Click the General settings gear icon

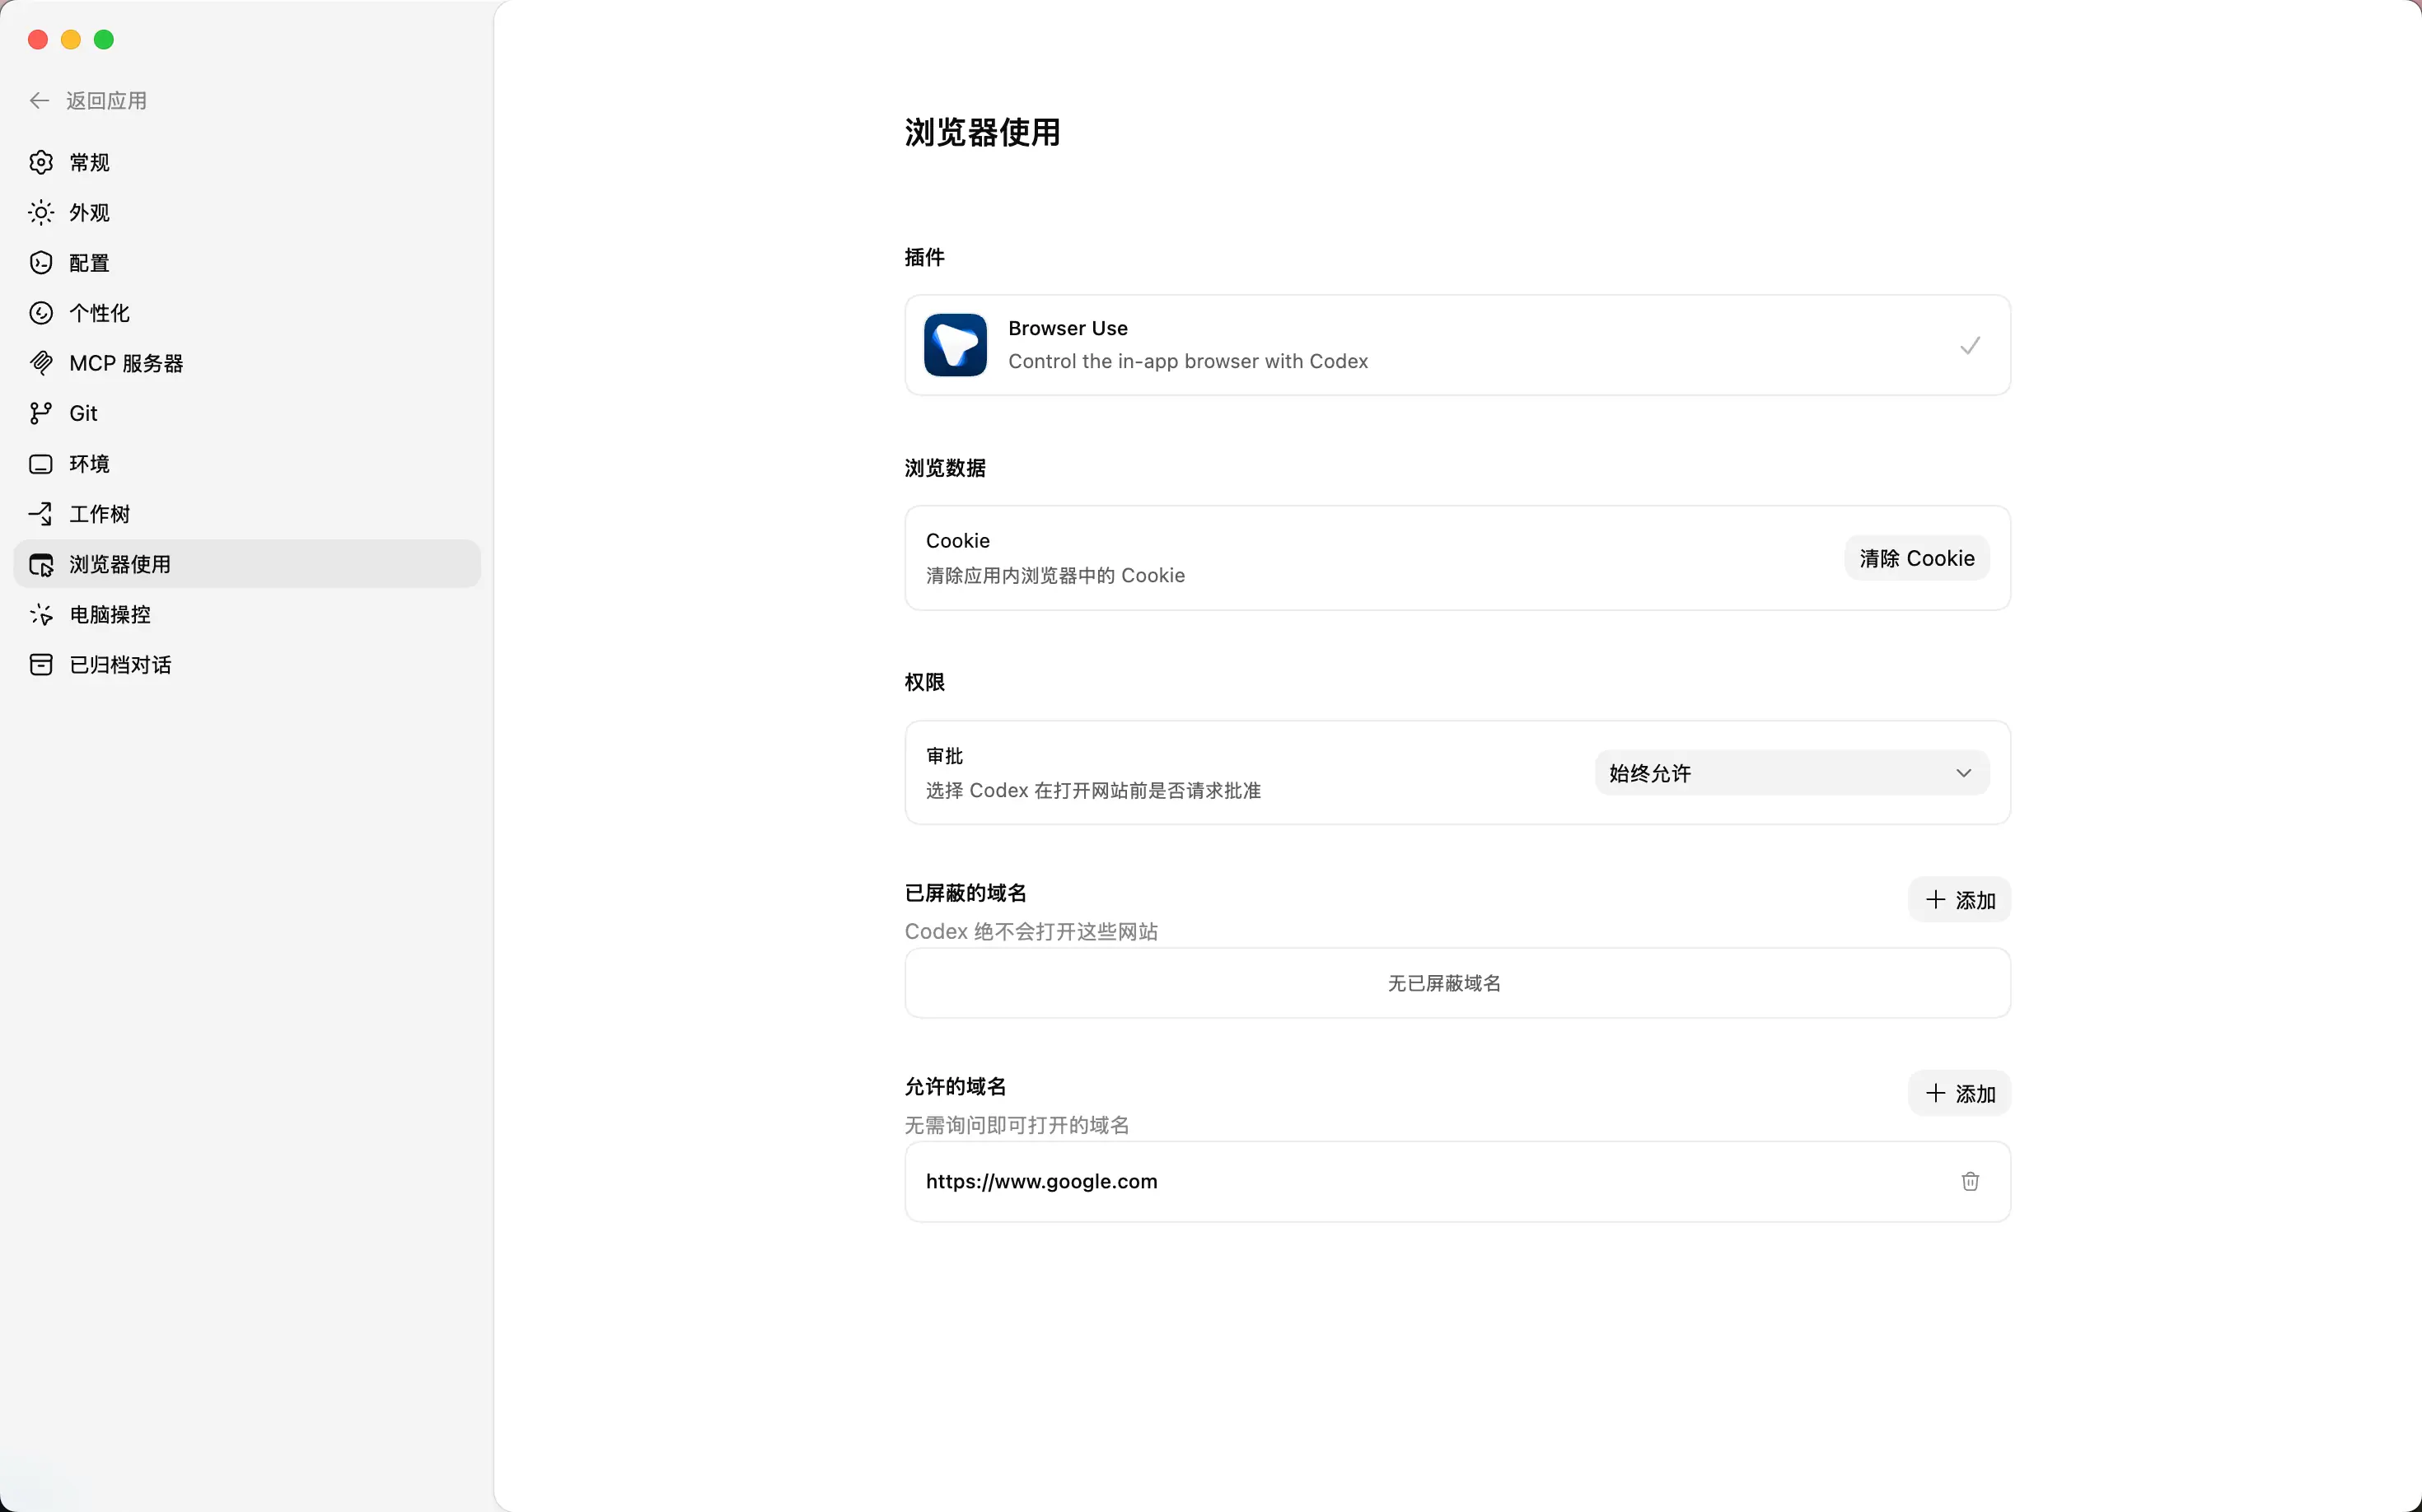tap(41, 162)
